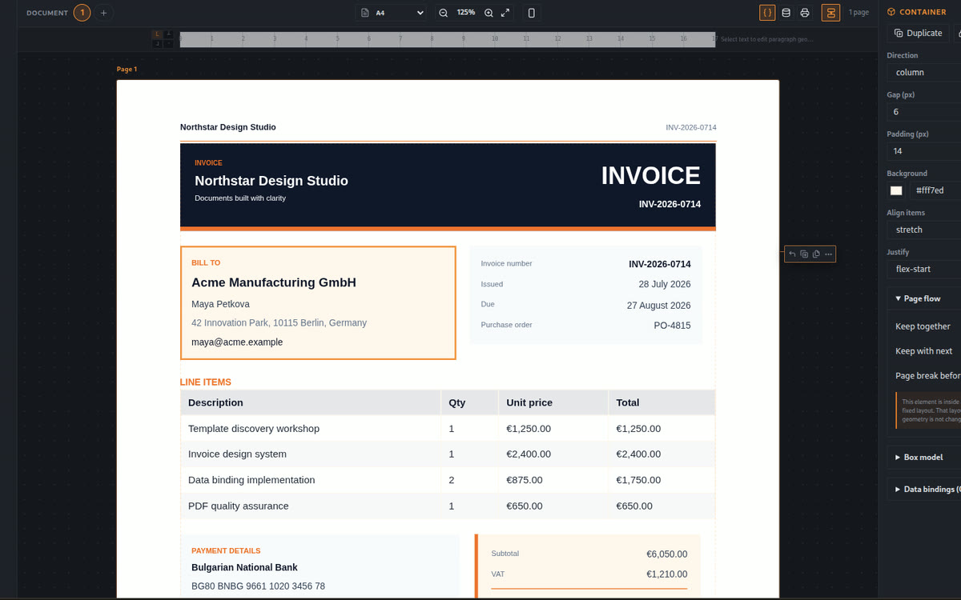
Task: Click the 'Data binding implementation' row description
Action: pyautogui.click(x=251, y=480)
